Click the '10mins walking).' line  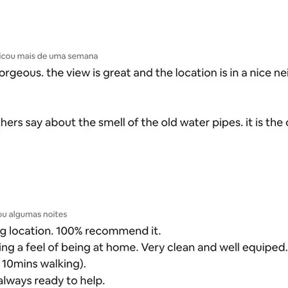[x=44, y=264]
